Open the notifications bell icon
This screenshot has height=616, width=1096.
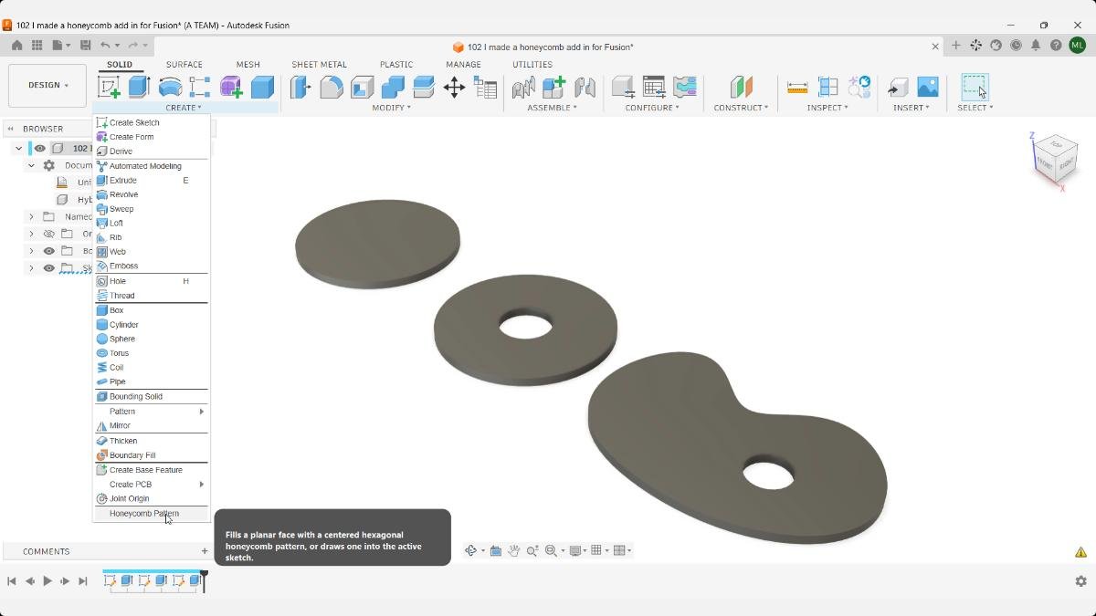point(1036,45)
